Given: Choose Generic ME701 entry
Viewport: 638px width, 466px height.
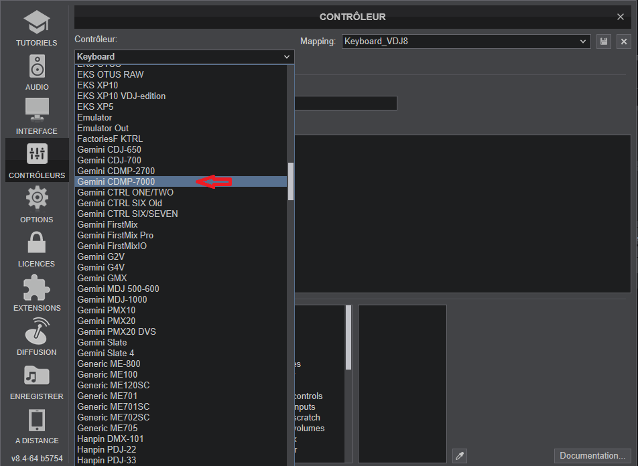Looking at the screenshot, I should tap(181, 396).
